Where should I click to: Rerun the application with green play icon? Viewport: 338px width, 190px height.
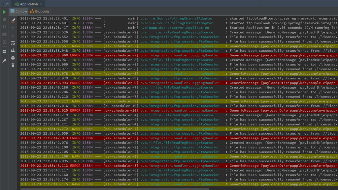[4, 12]
